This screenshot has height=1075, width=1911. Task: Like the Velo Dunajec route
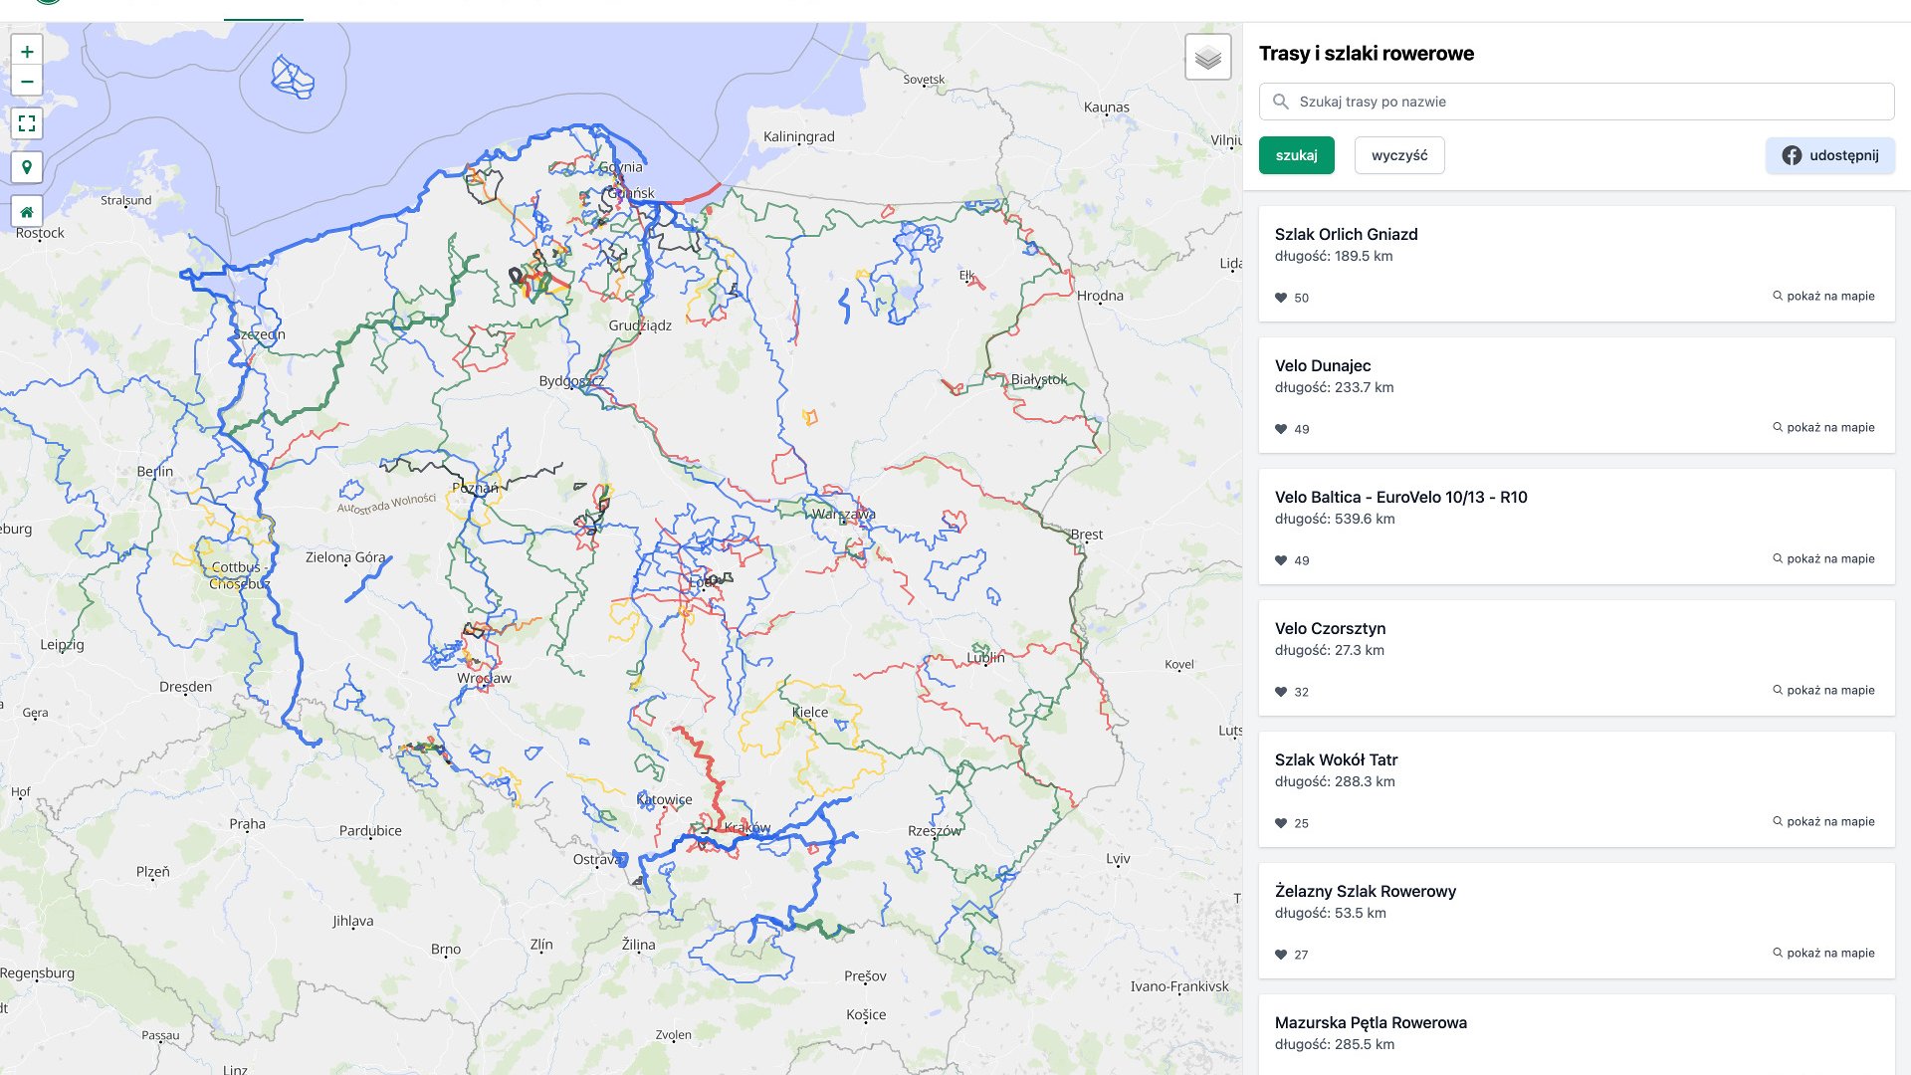(1281, 429)
